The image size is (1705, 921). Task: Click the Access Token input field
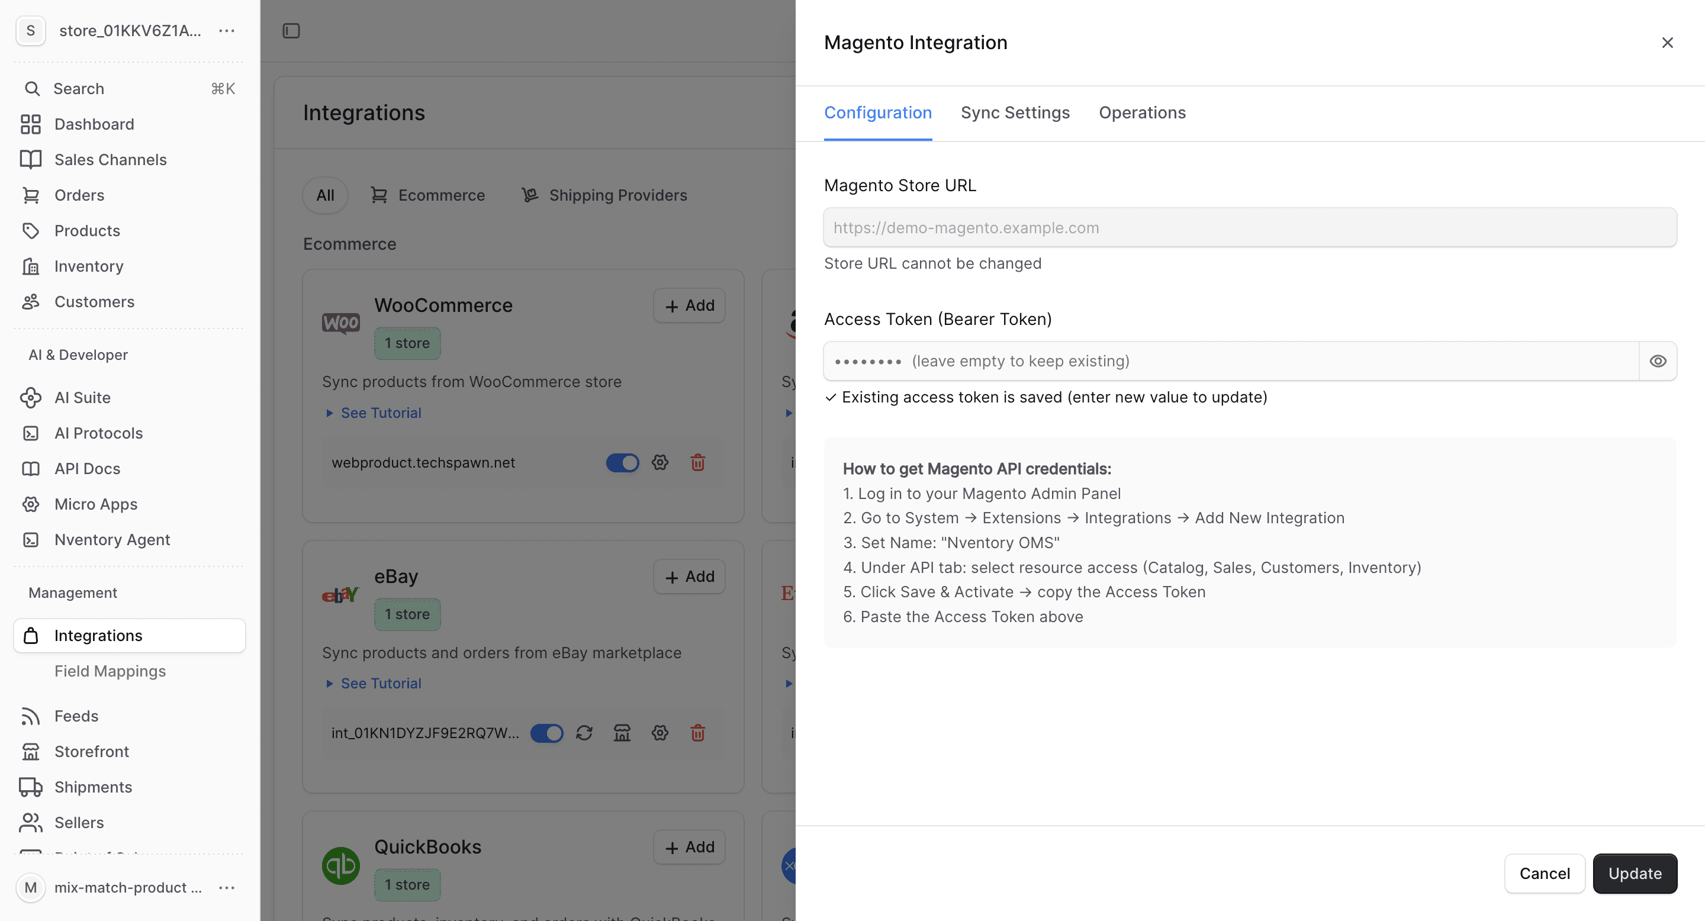click(1231, 361)
